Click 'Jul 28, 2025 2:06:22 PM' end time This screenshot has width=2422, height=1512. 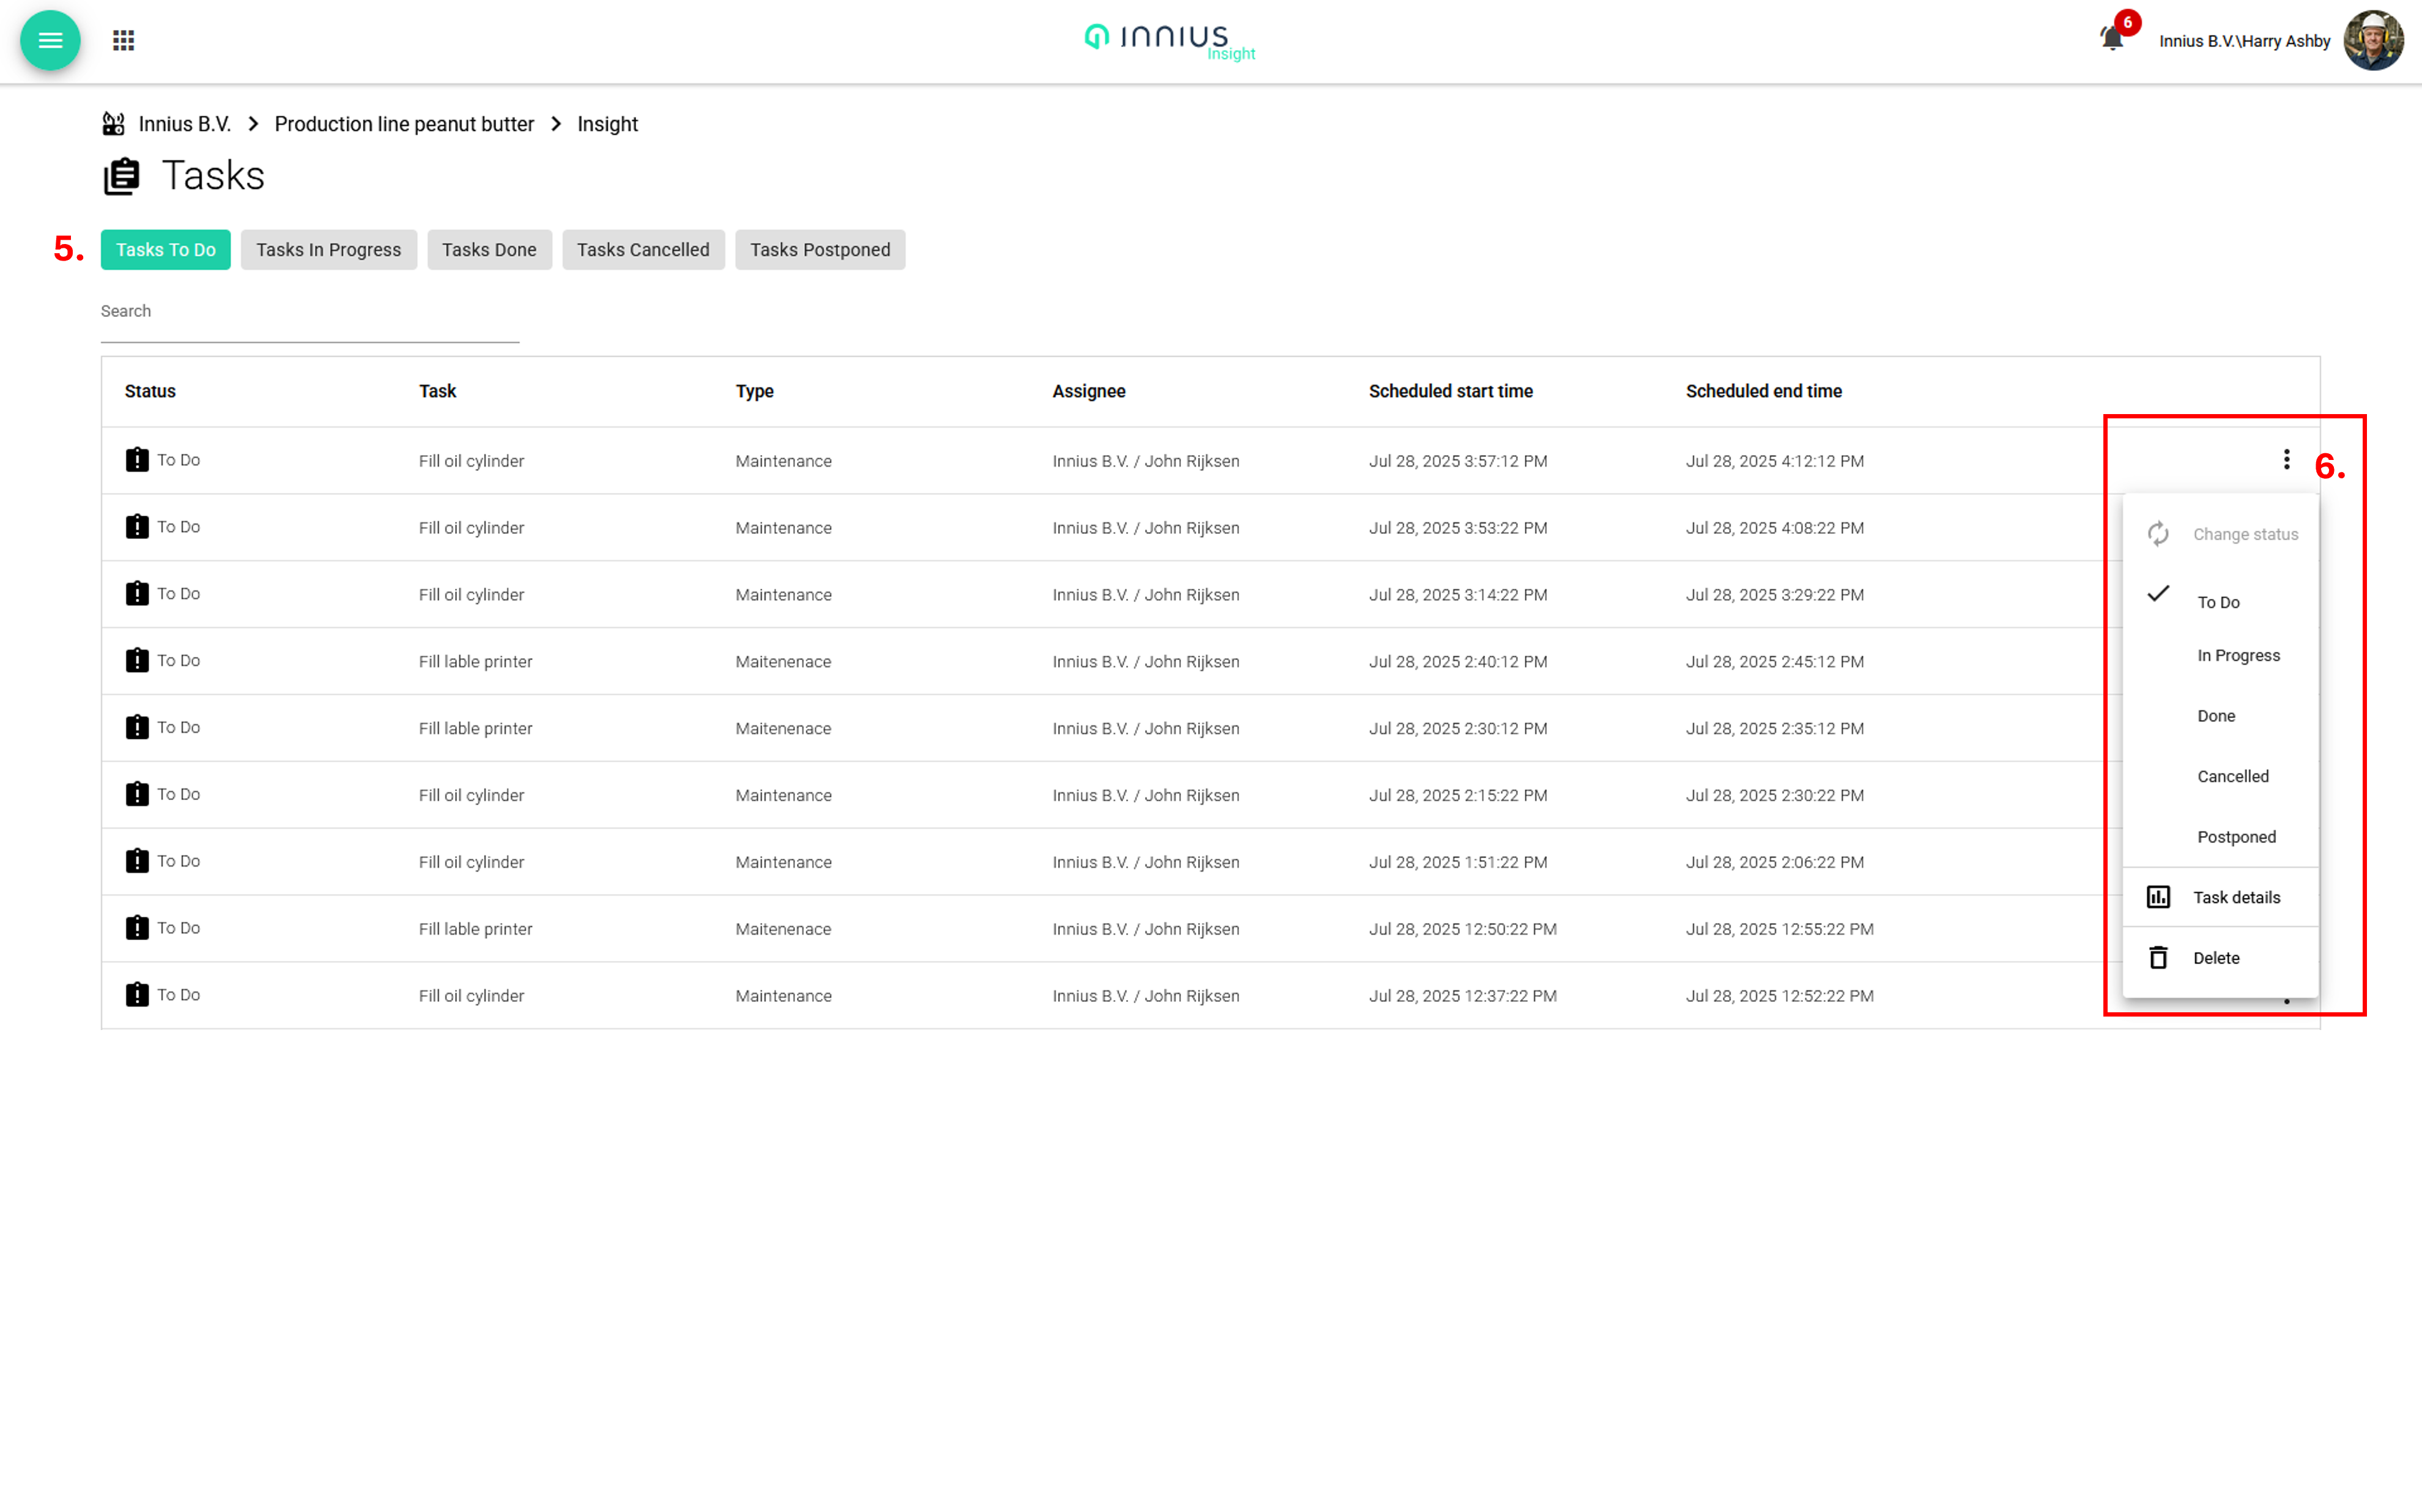click(x=1775, y=862)
